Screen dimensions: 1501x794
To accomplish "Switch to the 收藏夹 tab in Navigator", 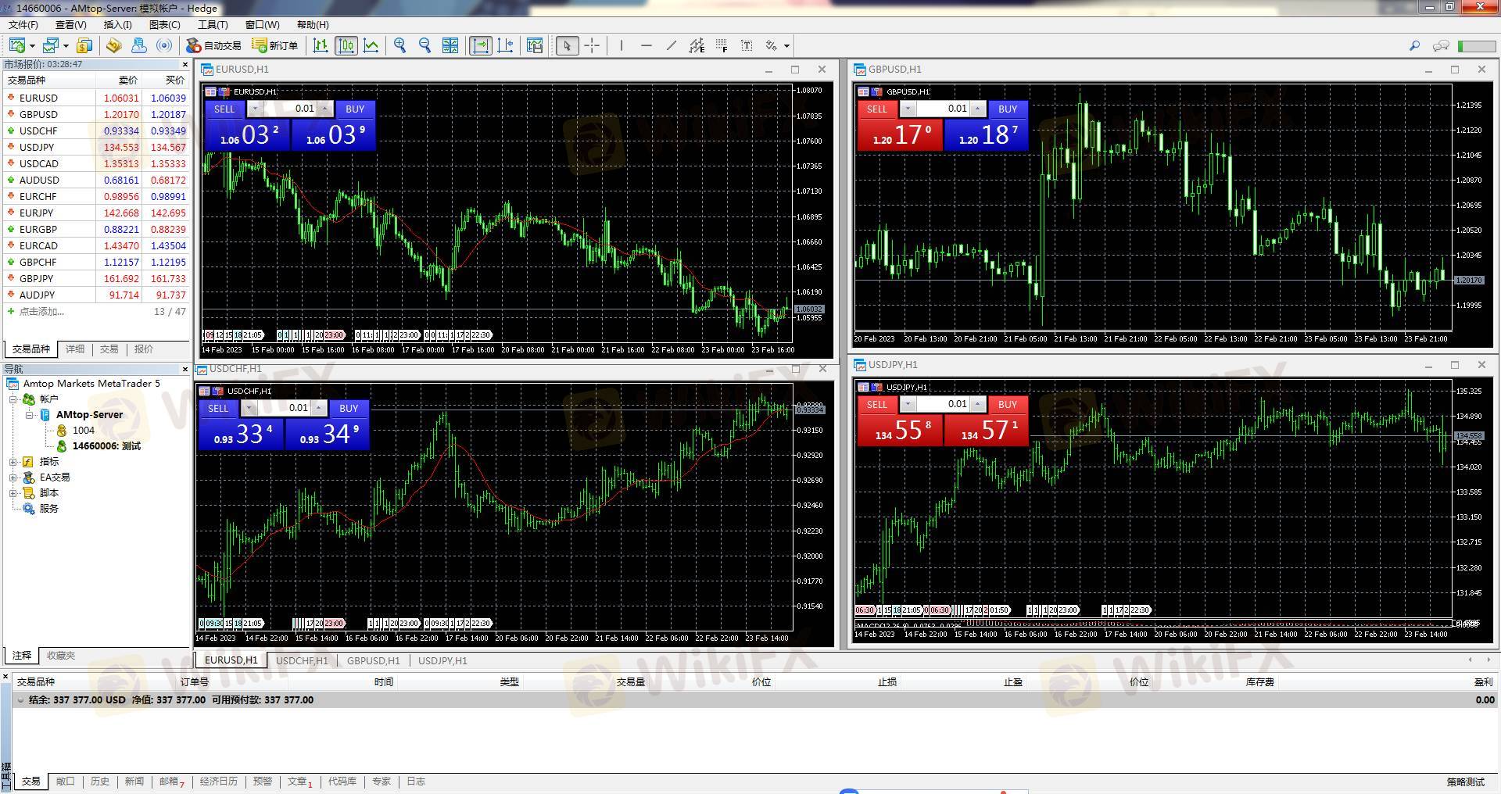I will [x=61, y=656].
